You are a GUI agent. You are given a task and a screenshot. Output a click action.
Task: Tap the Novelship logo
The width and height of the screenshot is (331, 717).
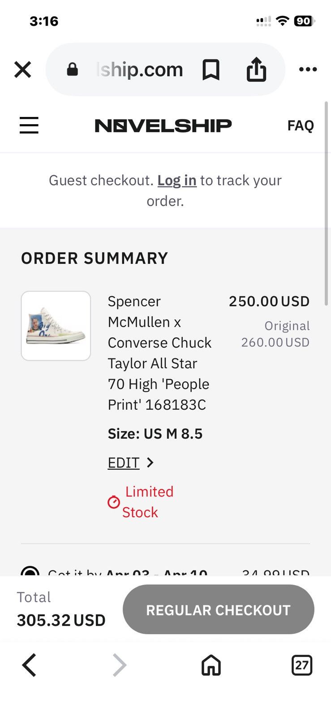[163, 125]
